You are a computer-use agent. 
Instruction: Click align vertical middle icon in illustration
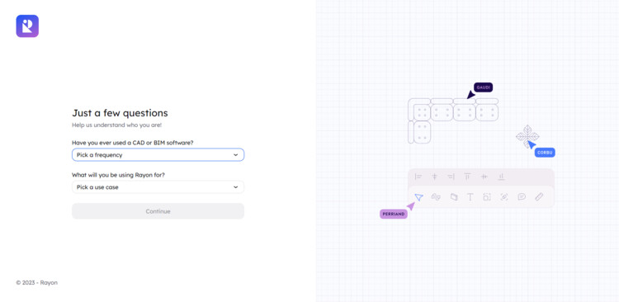[484, 177]
